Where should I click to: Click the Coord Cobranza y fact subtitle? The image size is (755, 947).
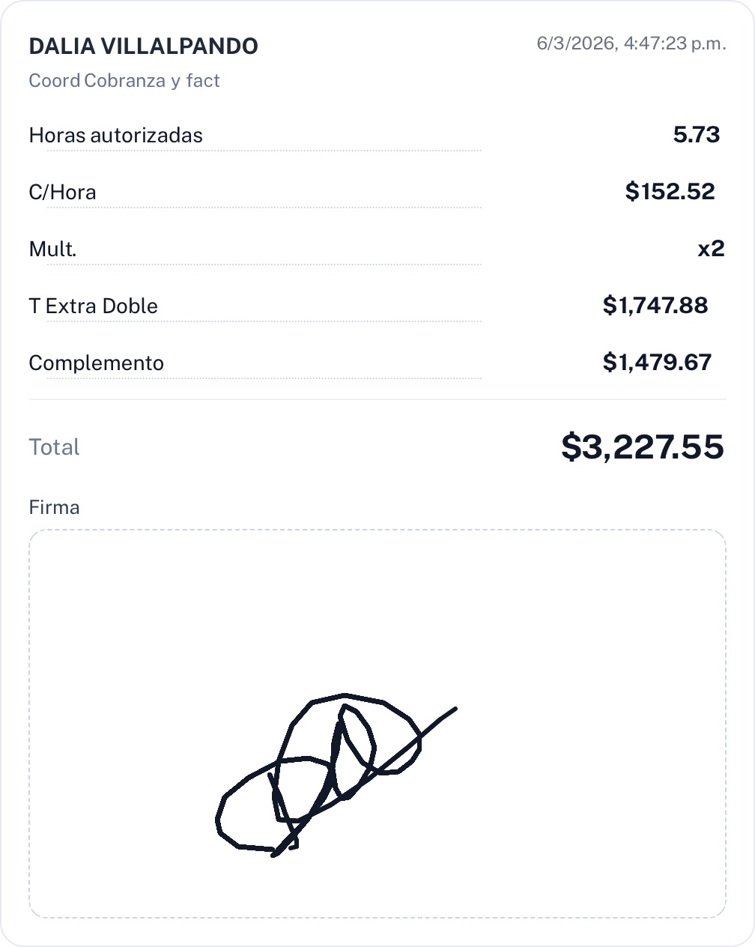point(124,81)
